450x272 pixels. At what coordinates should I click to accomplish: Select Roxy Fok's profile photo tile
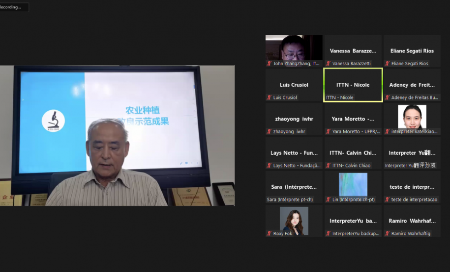coord(294,219)
